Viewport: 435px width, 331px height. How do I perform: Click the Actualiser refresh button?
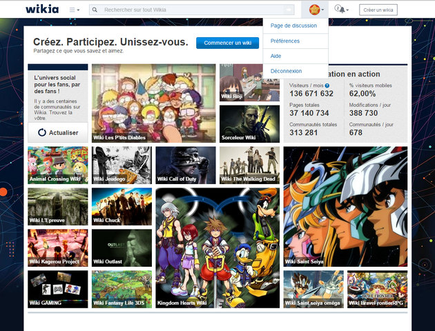click(58, 132)
